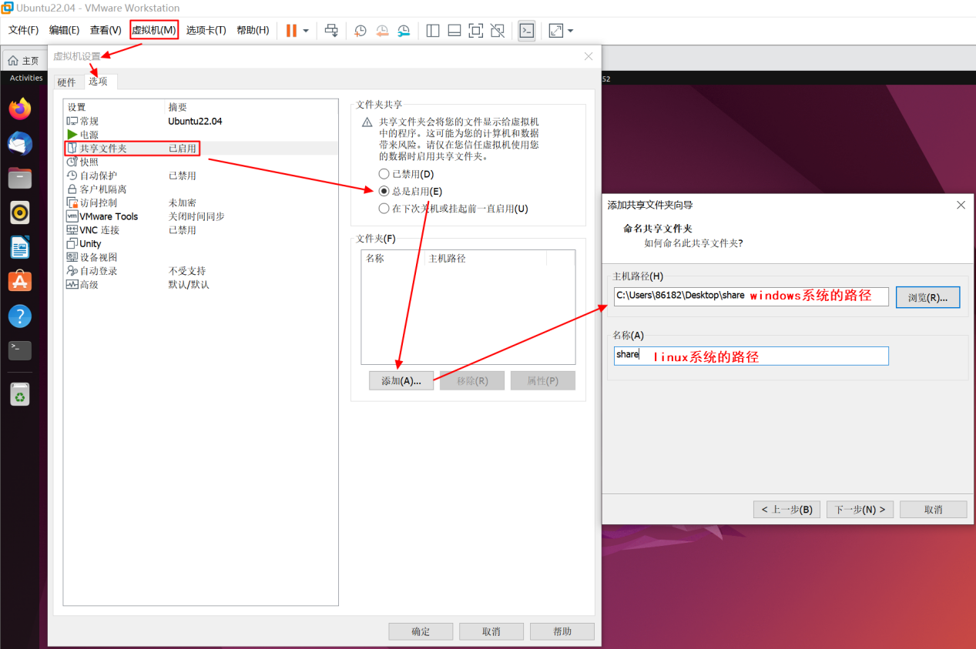The height and width of the screenshot is (649, 976).
Task: Click the full screen mode icon
Action: pos(476,31)
